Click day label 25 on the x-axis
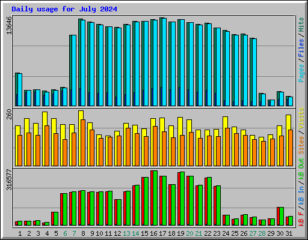This screenshot has height=240, width=308. tap(235, 233)
